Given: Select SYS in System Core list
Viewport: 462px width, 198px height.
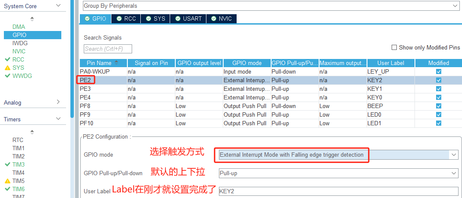Looking at the screenshot, I should 18,68.
